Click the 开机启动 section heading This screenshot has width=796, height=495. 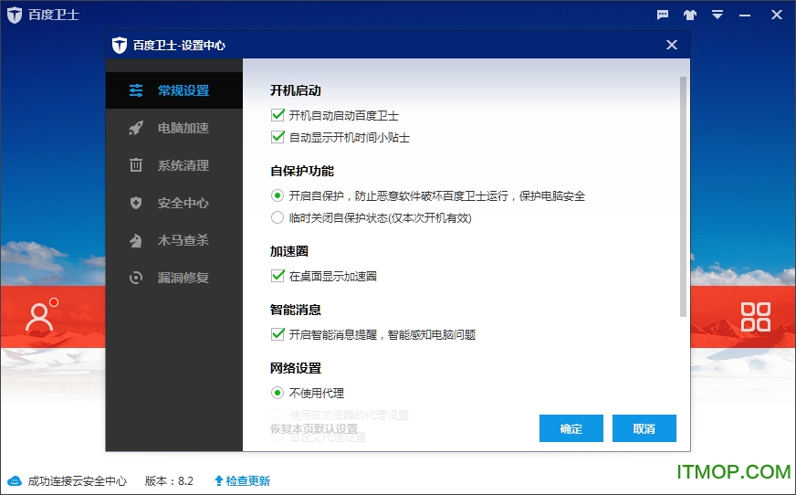point(296,90)
